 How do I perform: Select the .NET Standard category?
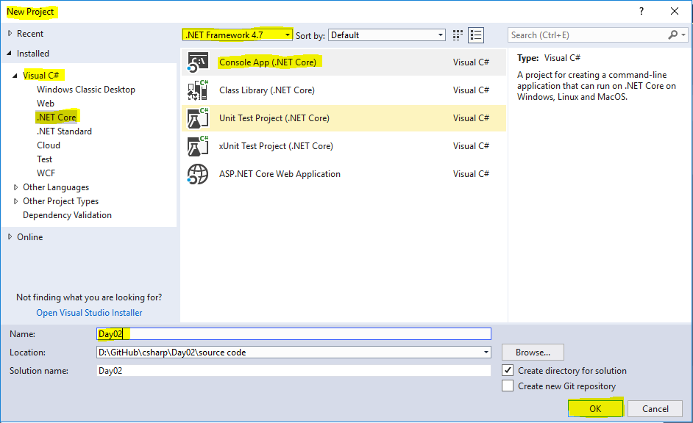tap(64, 131)
